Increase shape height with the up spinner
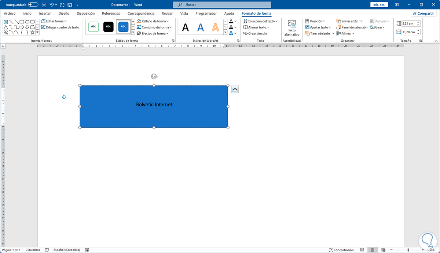 click(418, 22)
